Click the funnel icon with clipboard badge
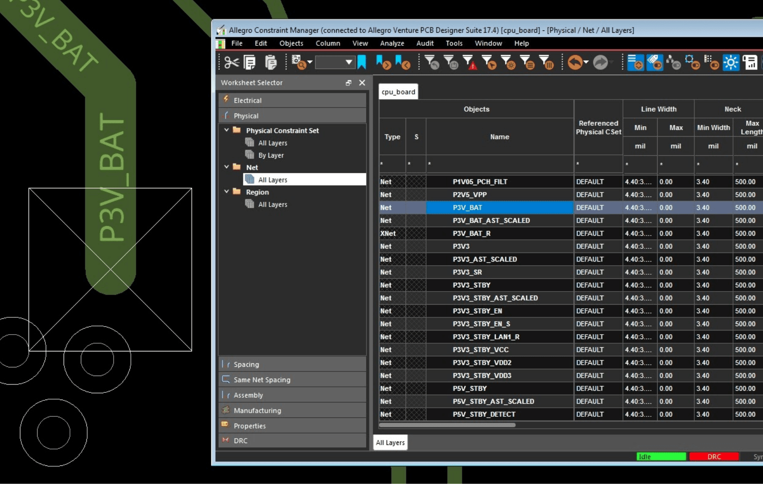763x484 pixels. [x=451, y=62]
